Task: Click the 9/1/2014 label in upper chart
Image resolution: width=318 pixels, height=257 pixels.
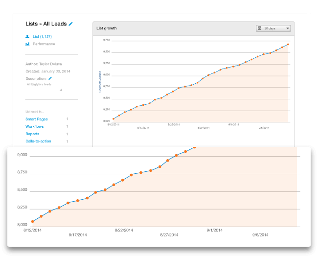Action: pyautogui.click(x=234, y=124)
